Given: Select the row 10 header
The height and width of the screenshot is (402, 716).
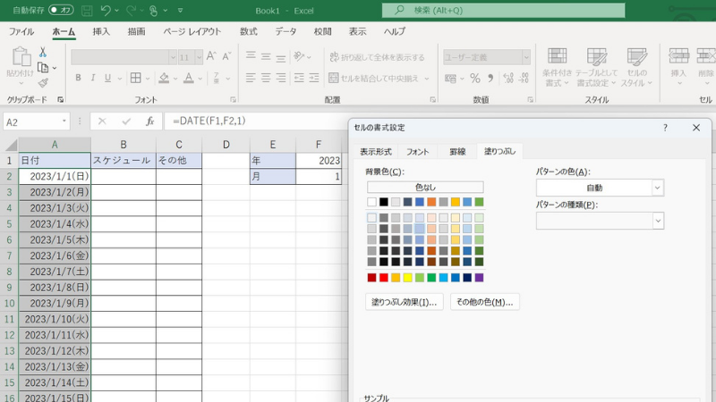Looking at the screenshot, I should pyautogui.click(x=9, y=303).
